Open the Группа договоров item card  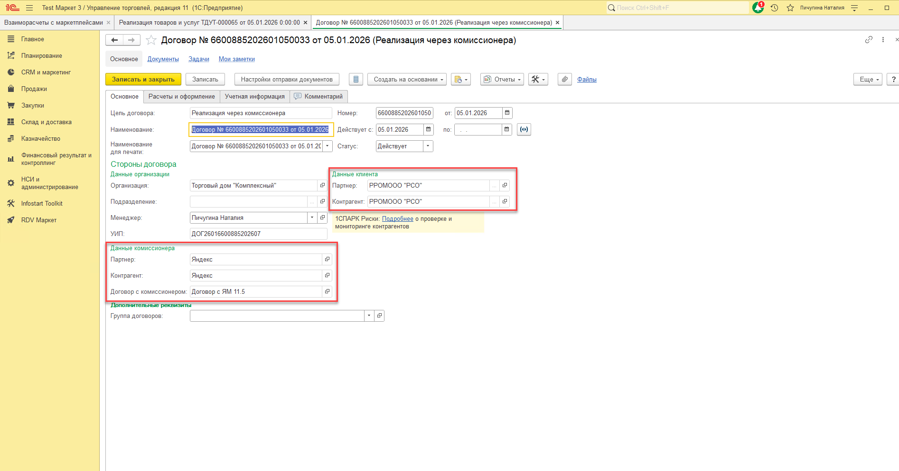379,316
